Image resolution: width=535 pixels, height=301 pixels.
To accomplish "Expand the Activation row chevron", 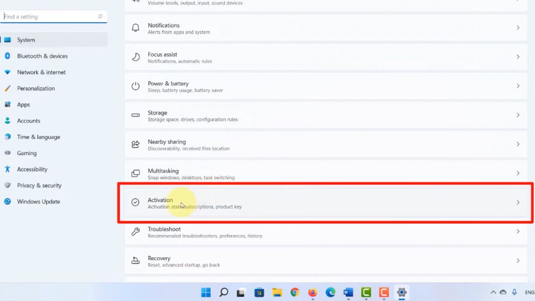I will pos(518,202).
